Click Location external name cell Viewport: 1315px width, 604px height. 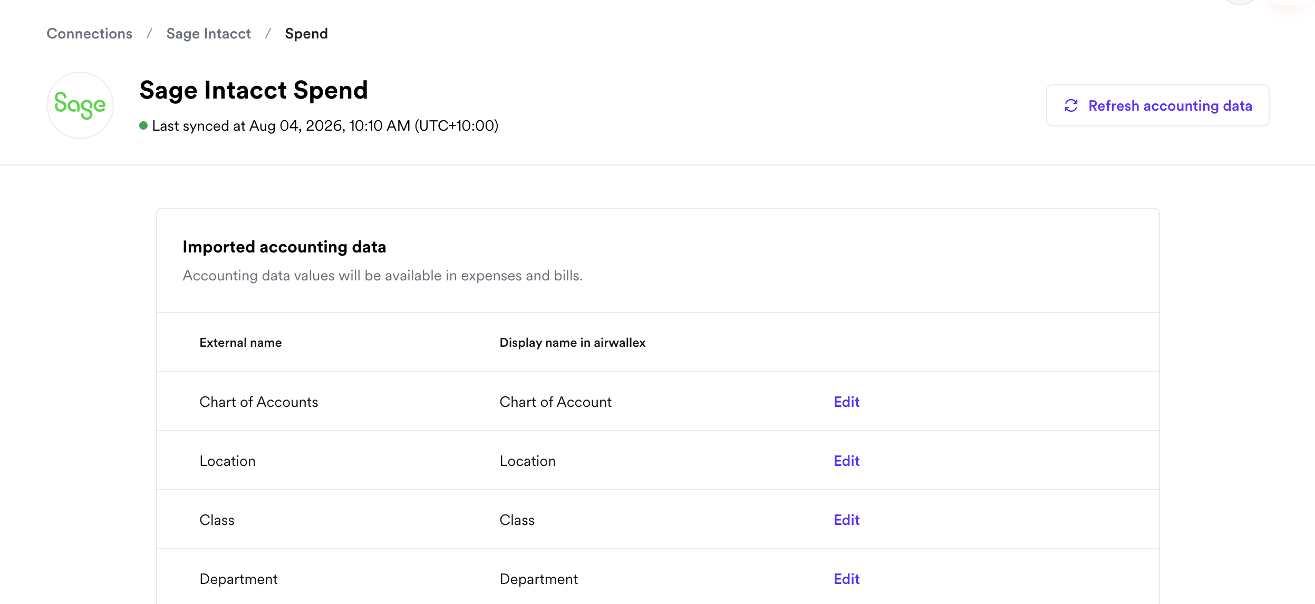tap(227, 461)
